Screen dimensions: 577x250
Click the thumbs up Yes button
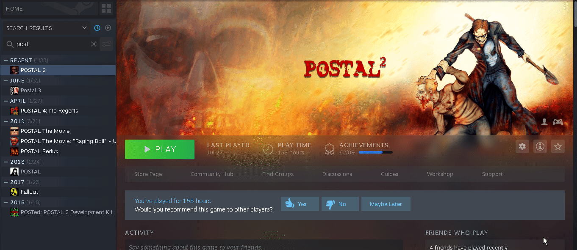[x=300, y=204]
